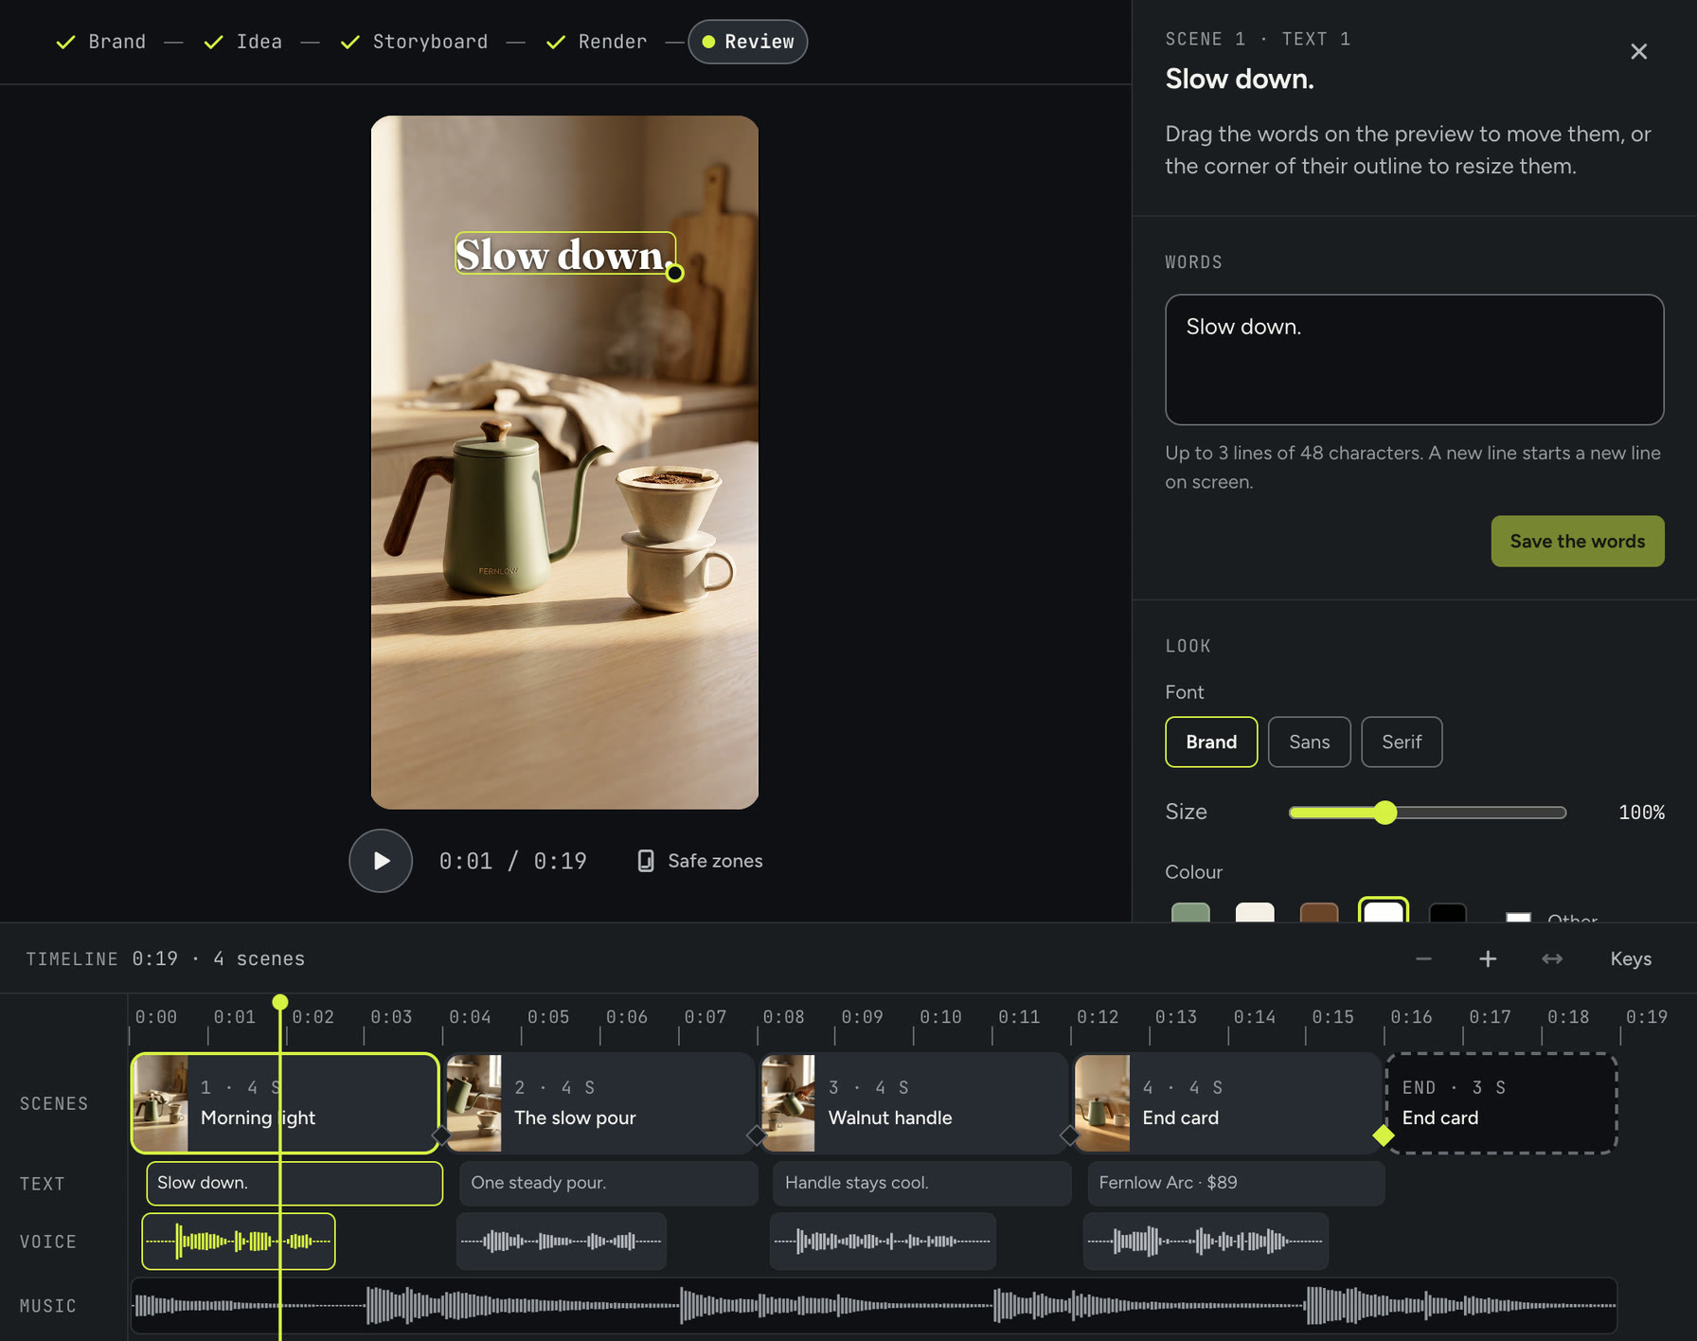1697x1341 pixels.
Task: Click transition diamond after Walnut handle scene
Action: pos(1069,1135)
